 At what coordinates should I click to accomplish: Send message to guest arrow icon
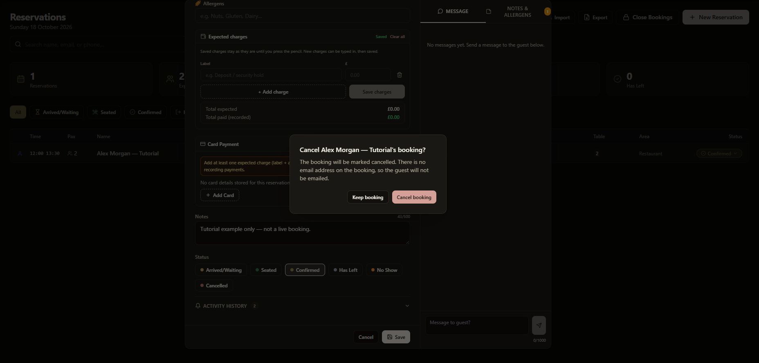[x=539, y=325]
